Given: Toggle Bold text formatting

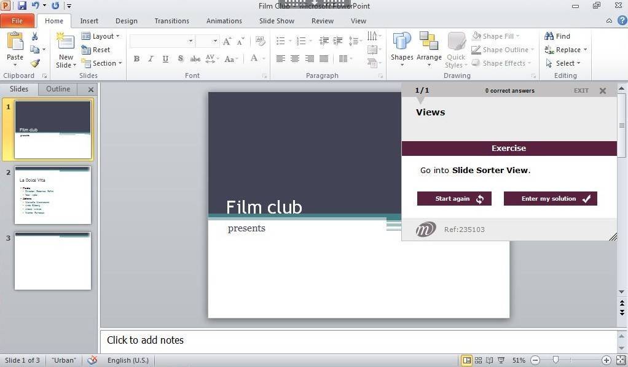Looking at the screenshot, I should tap(136, 59).
